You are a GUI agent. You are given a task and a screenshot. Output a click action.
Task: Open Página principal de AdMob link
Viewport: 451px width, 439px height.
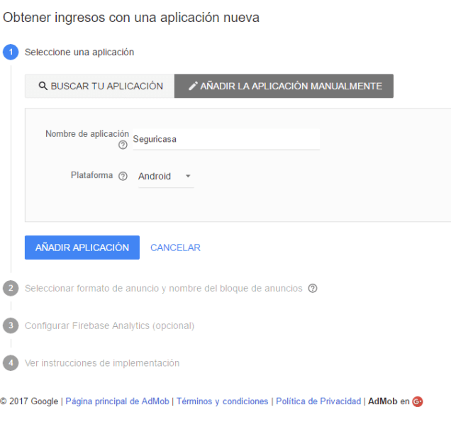pos(117,401)
